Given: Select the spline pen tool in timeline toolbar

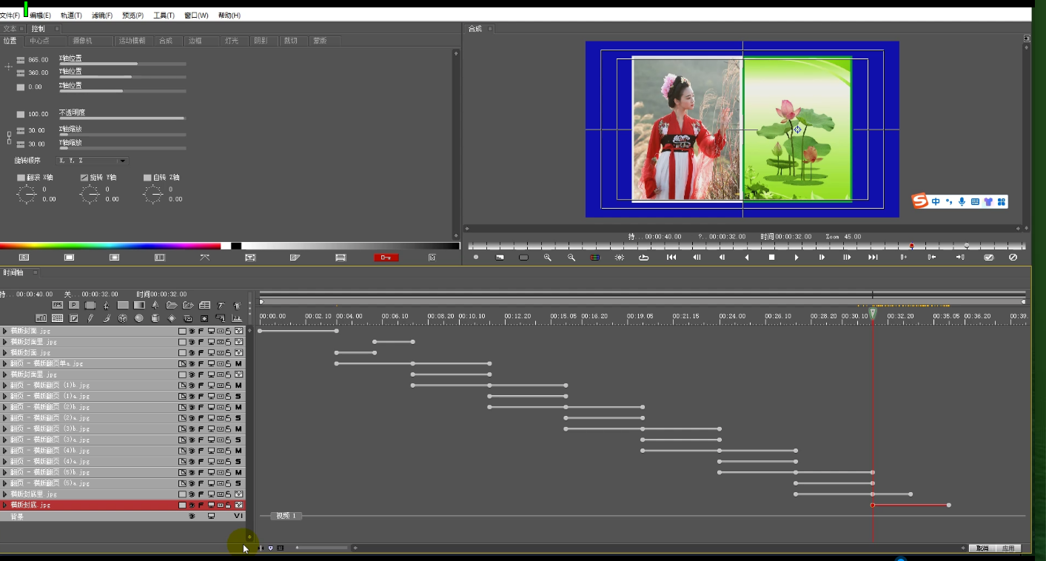Looking at the screenshot, I should pos(107,305).
